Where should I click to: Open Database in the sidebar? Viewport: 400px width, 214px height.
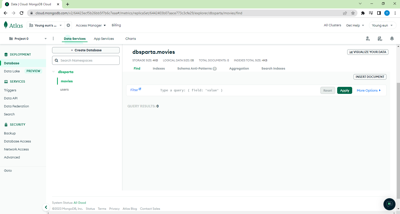[12, 63]
